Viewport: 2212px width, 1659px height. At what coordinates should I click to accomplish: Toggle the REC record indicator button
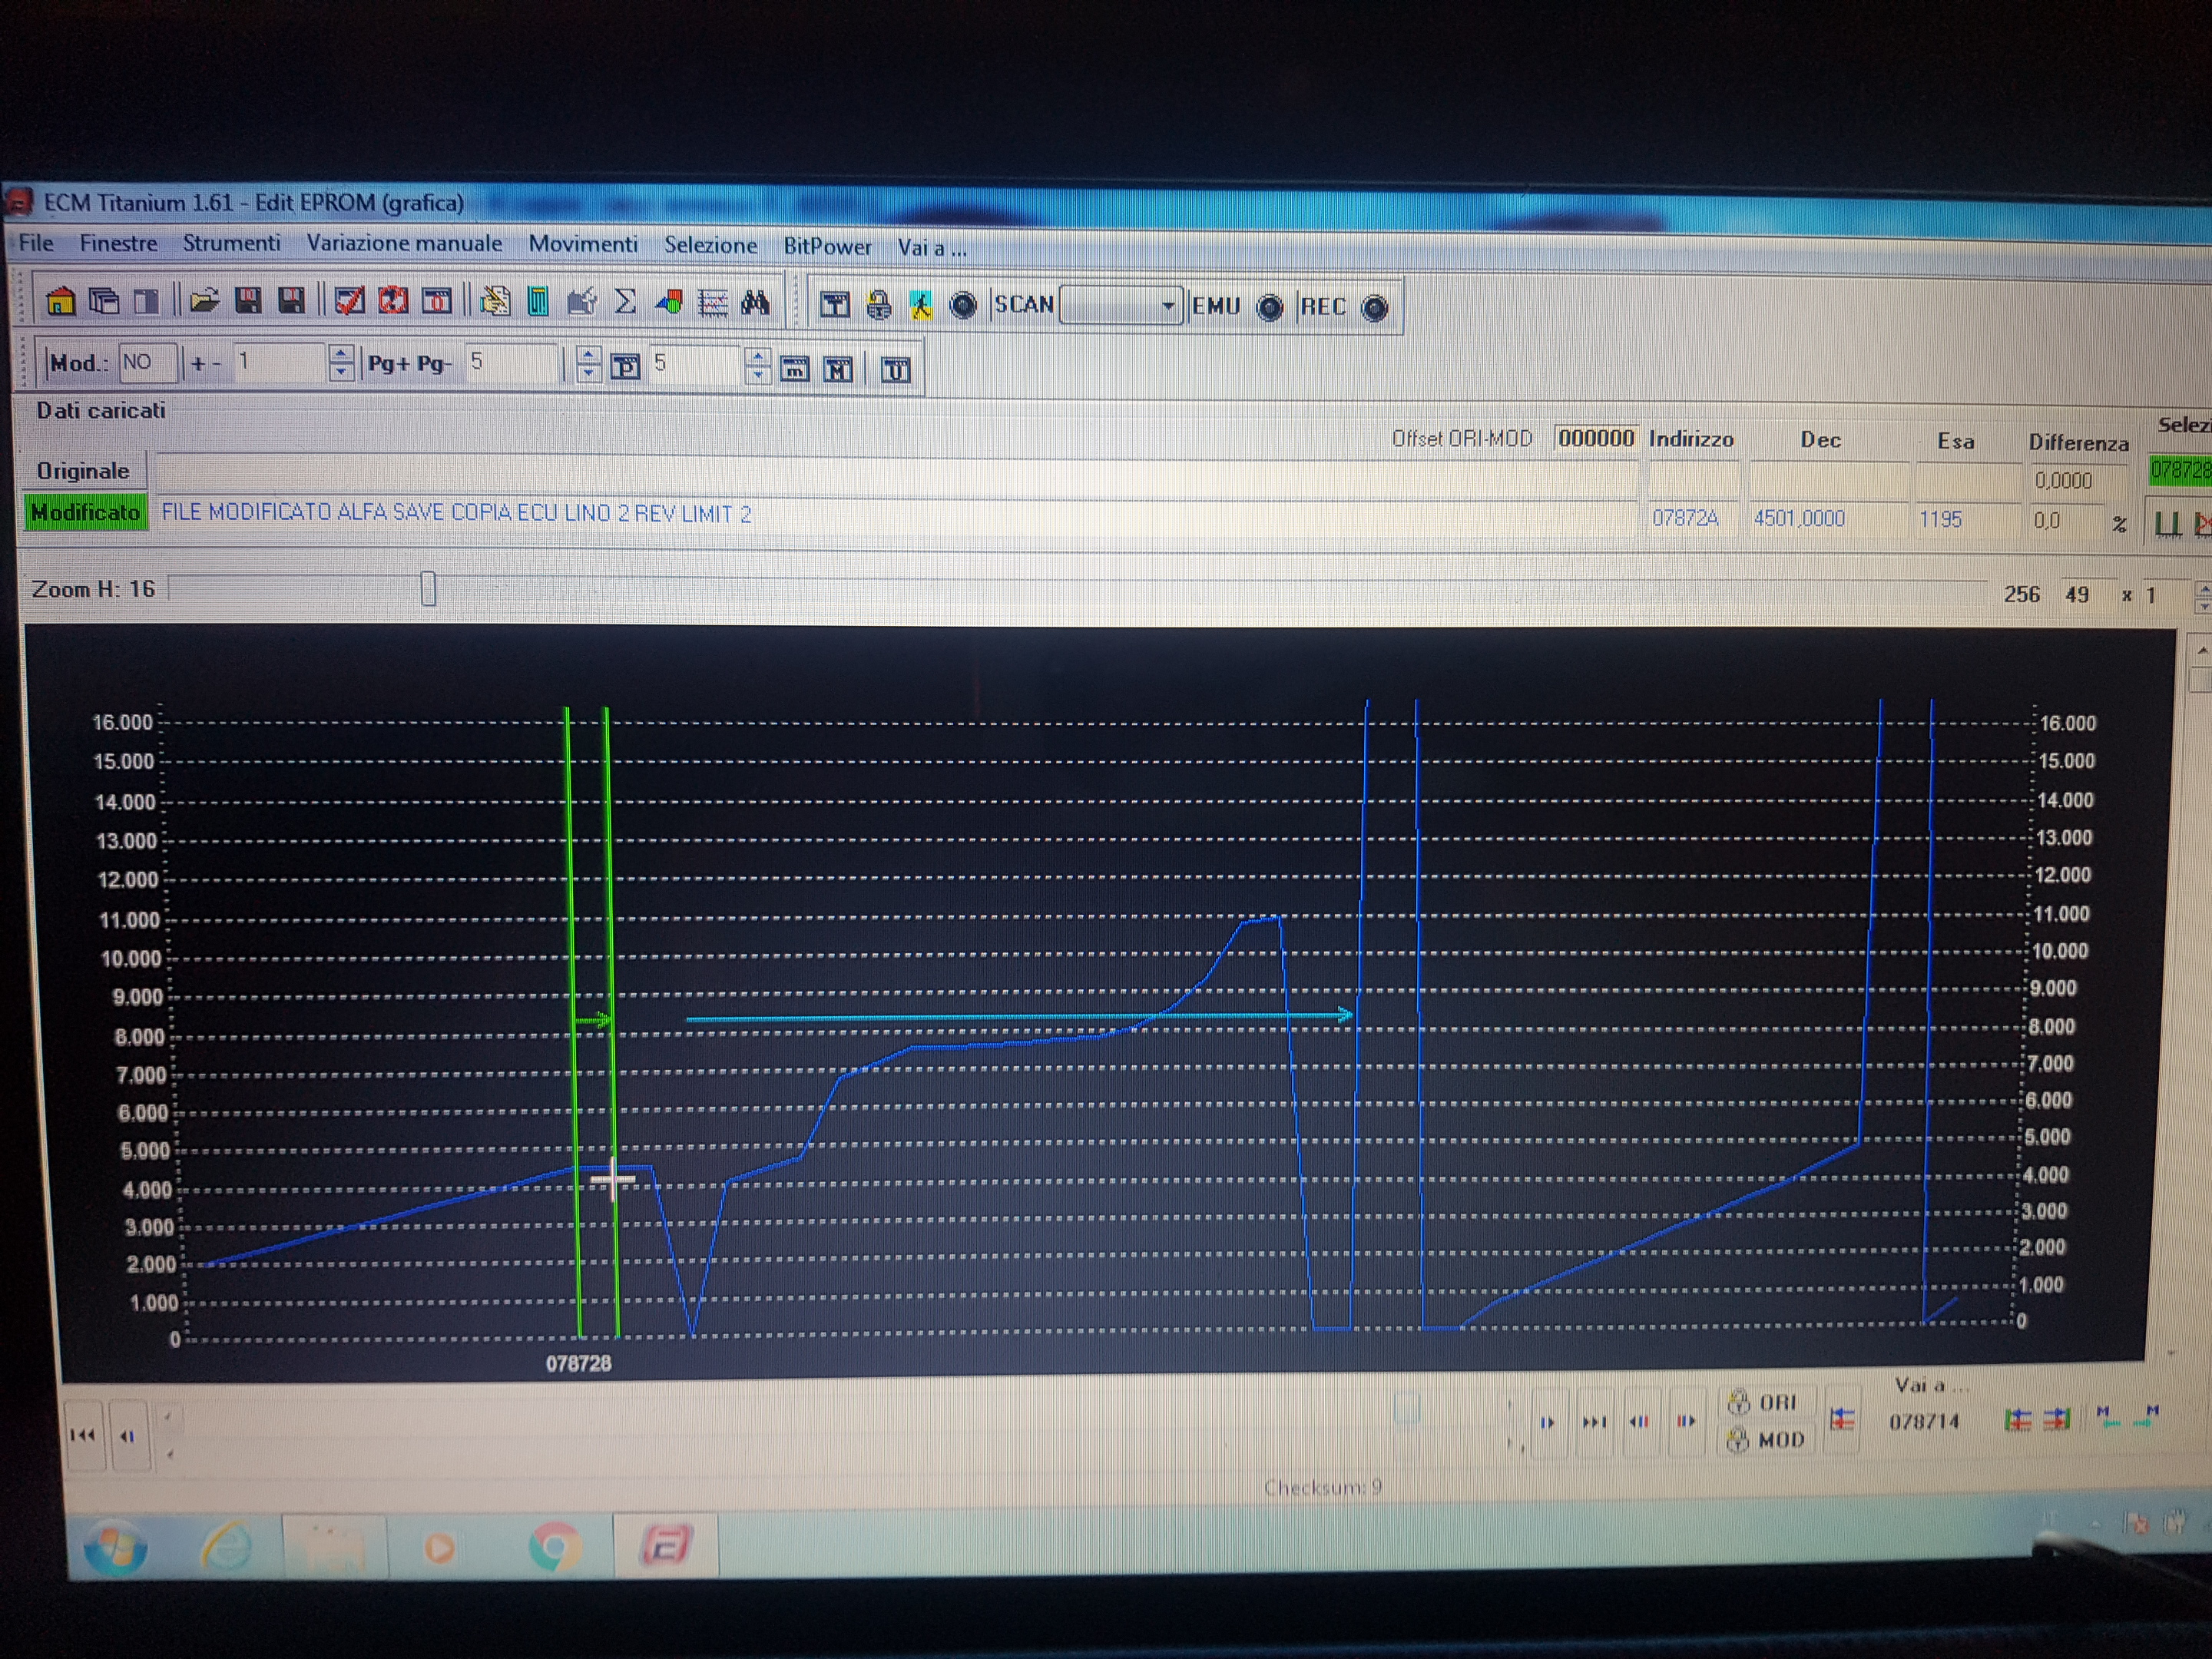point(1375,309)
